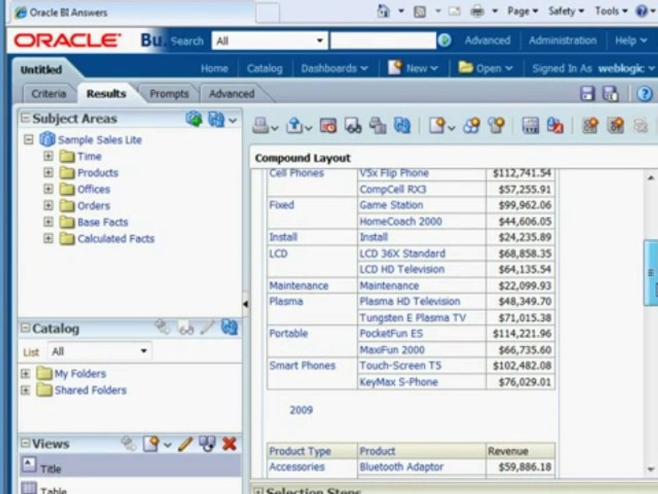Click the new group icon in results toolbar
658x494 pixels.
(x=472, y=125)
